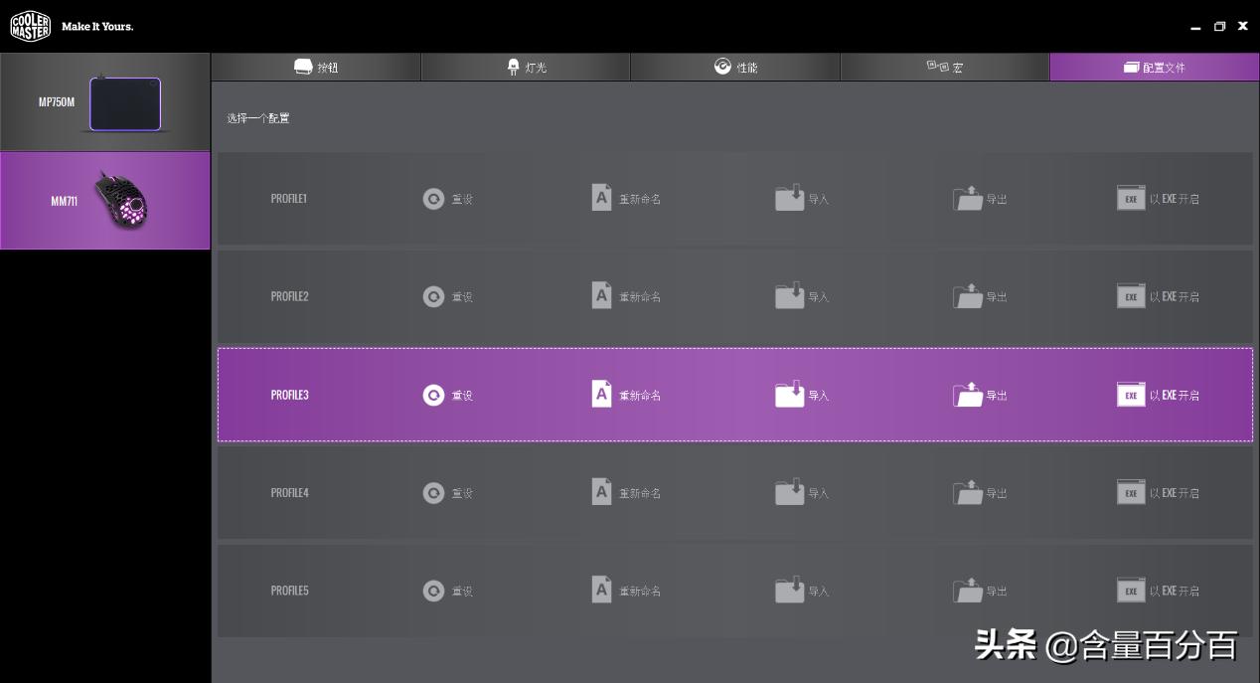Select the MP750M mousepad device
The image size is (1260, 683).
[x=104, y=102]
